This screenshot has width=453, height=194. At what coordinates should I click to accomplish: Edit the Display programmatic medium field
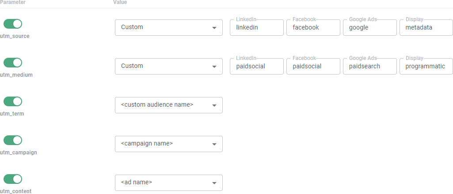point(426,66)
